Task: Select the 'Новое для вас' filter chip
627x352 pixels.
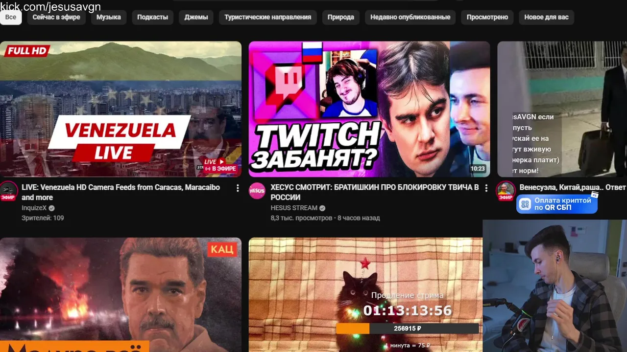Action: point(546,17)
